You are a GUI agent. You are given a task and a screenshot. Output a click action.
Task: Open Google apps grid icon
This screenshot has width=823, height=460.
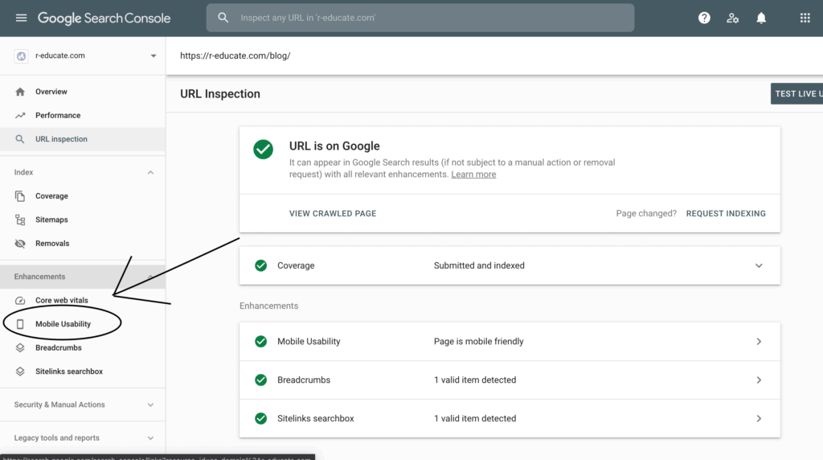pyautogui.click(x=805, y=18)
